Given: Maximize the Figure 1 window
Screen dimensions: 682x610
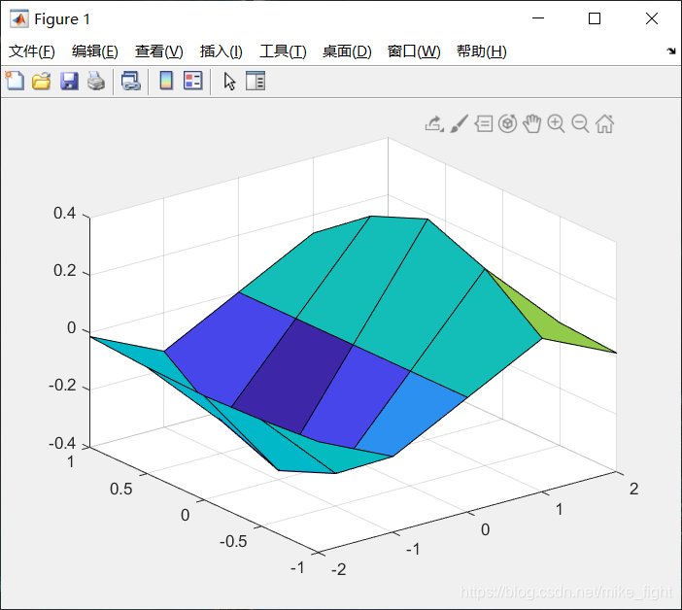Looking at the screenshot, I should click(x=595, y=18).
